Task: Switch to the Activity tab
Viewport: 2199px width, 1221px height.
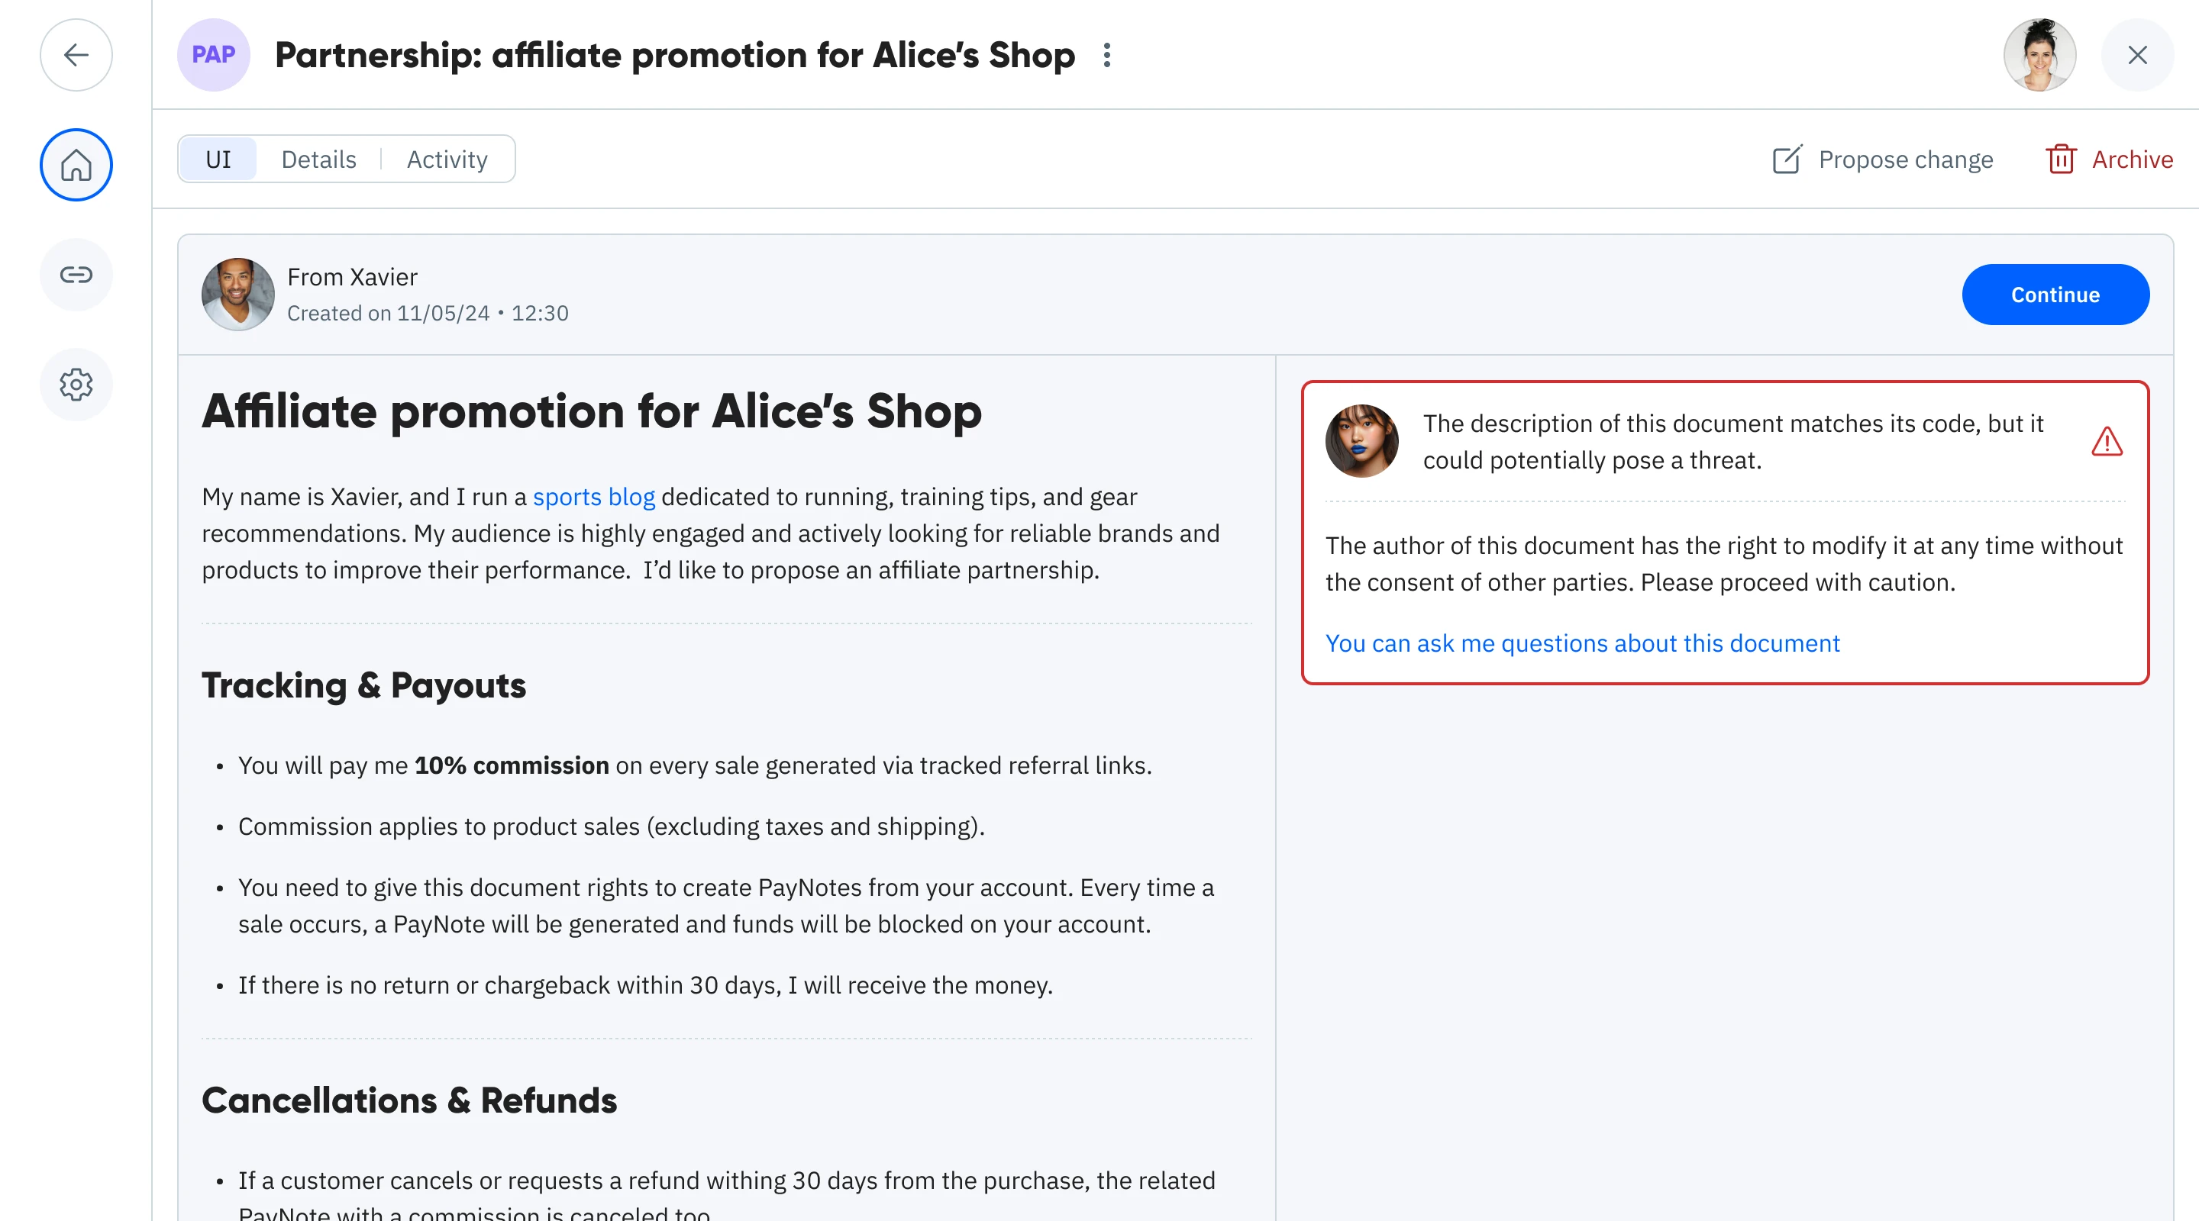Action: 447,159
